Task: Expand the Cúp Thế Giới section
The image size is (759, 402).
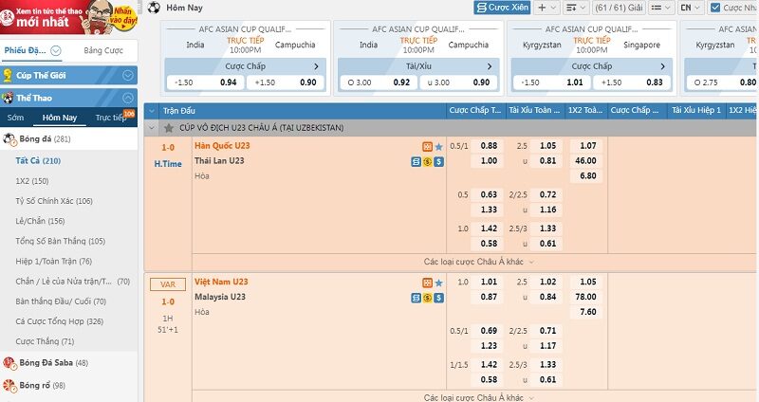Action: tap(130, 75)
